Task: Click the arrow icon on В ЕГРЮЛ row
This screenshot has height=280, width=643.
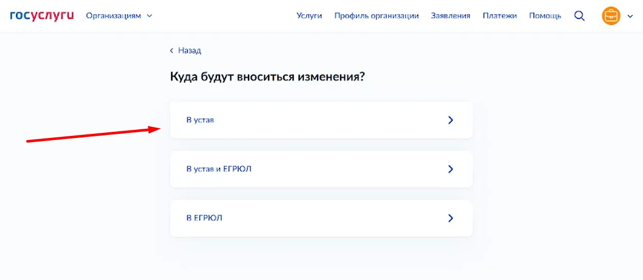Action: pyautogui.click(x=451, y=218)
